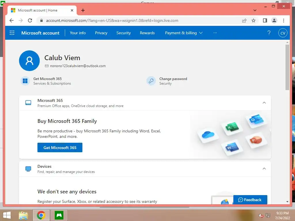Screen dimensions: 295x221
Task: Click the Get Microsoft 365 blue button
Action: pyautogui.click(x=60, y=148)
